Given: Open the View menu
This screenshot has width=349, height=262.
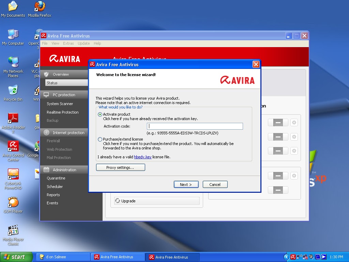Looking at the screenshot, I should [55, 43].
